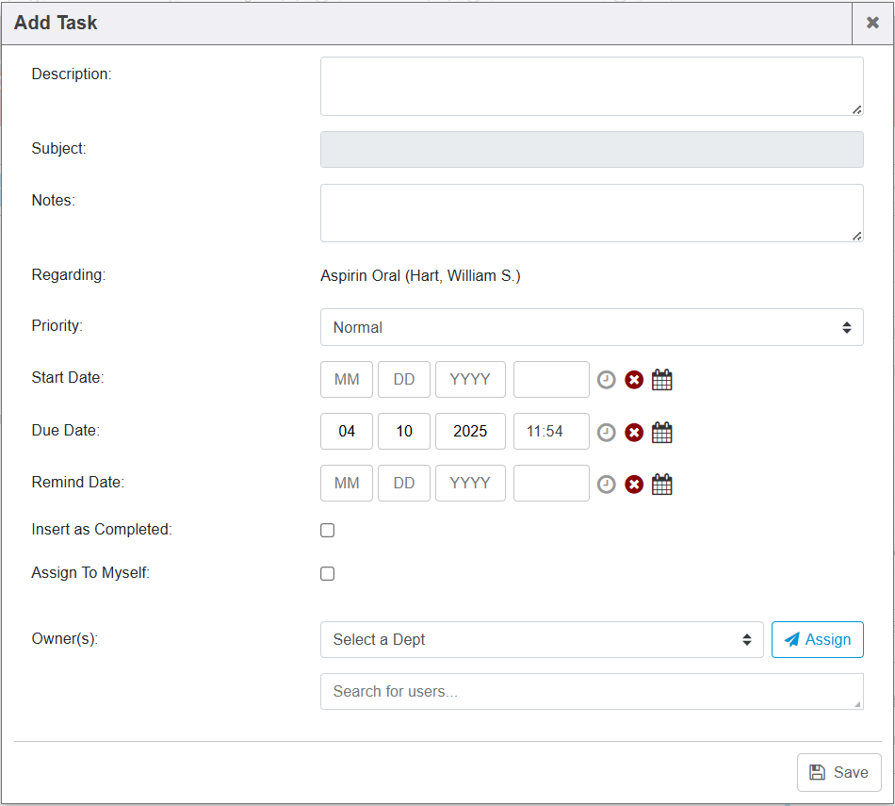Image resolution: width=895 pixels, height=806 pixels.
Task: Click into the Notes text box
Action: point(592,212)
